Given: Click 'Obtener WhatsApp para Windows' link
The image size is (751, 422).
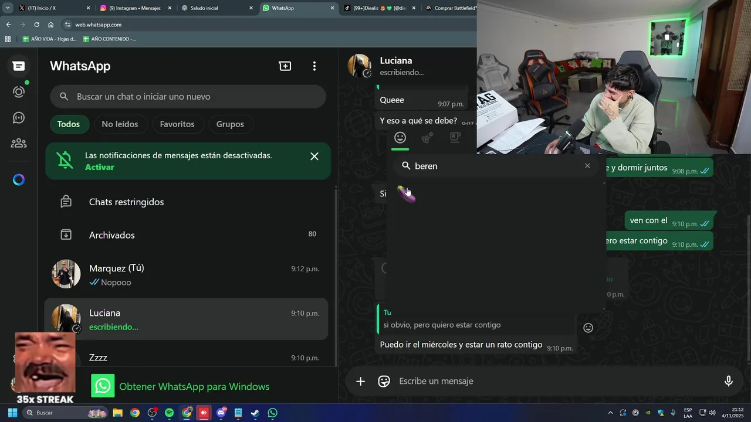Looking at the screenshot, I should tap(194, 387).
